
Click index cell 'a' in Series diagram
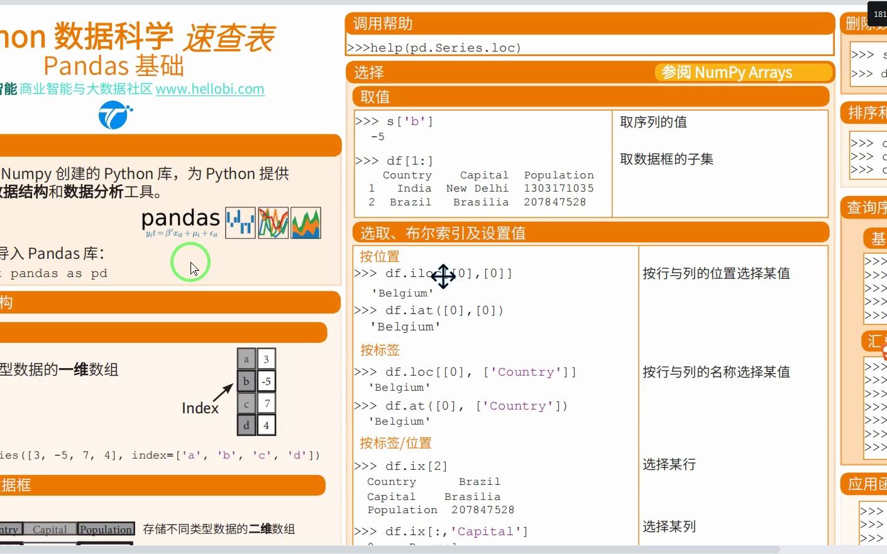coord(246,359)
